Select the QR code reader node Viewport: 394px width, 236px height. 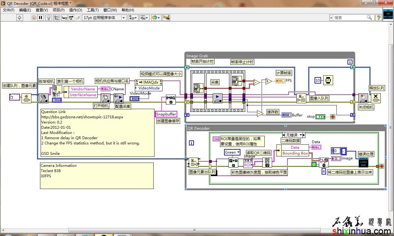[x=267, y=162]
